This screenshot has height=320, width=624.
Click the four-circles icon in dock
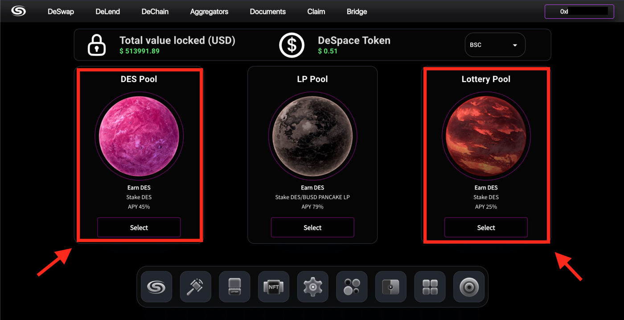pyautogui.click(x=352, y=287)
